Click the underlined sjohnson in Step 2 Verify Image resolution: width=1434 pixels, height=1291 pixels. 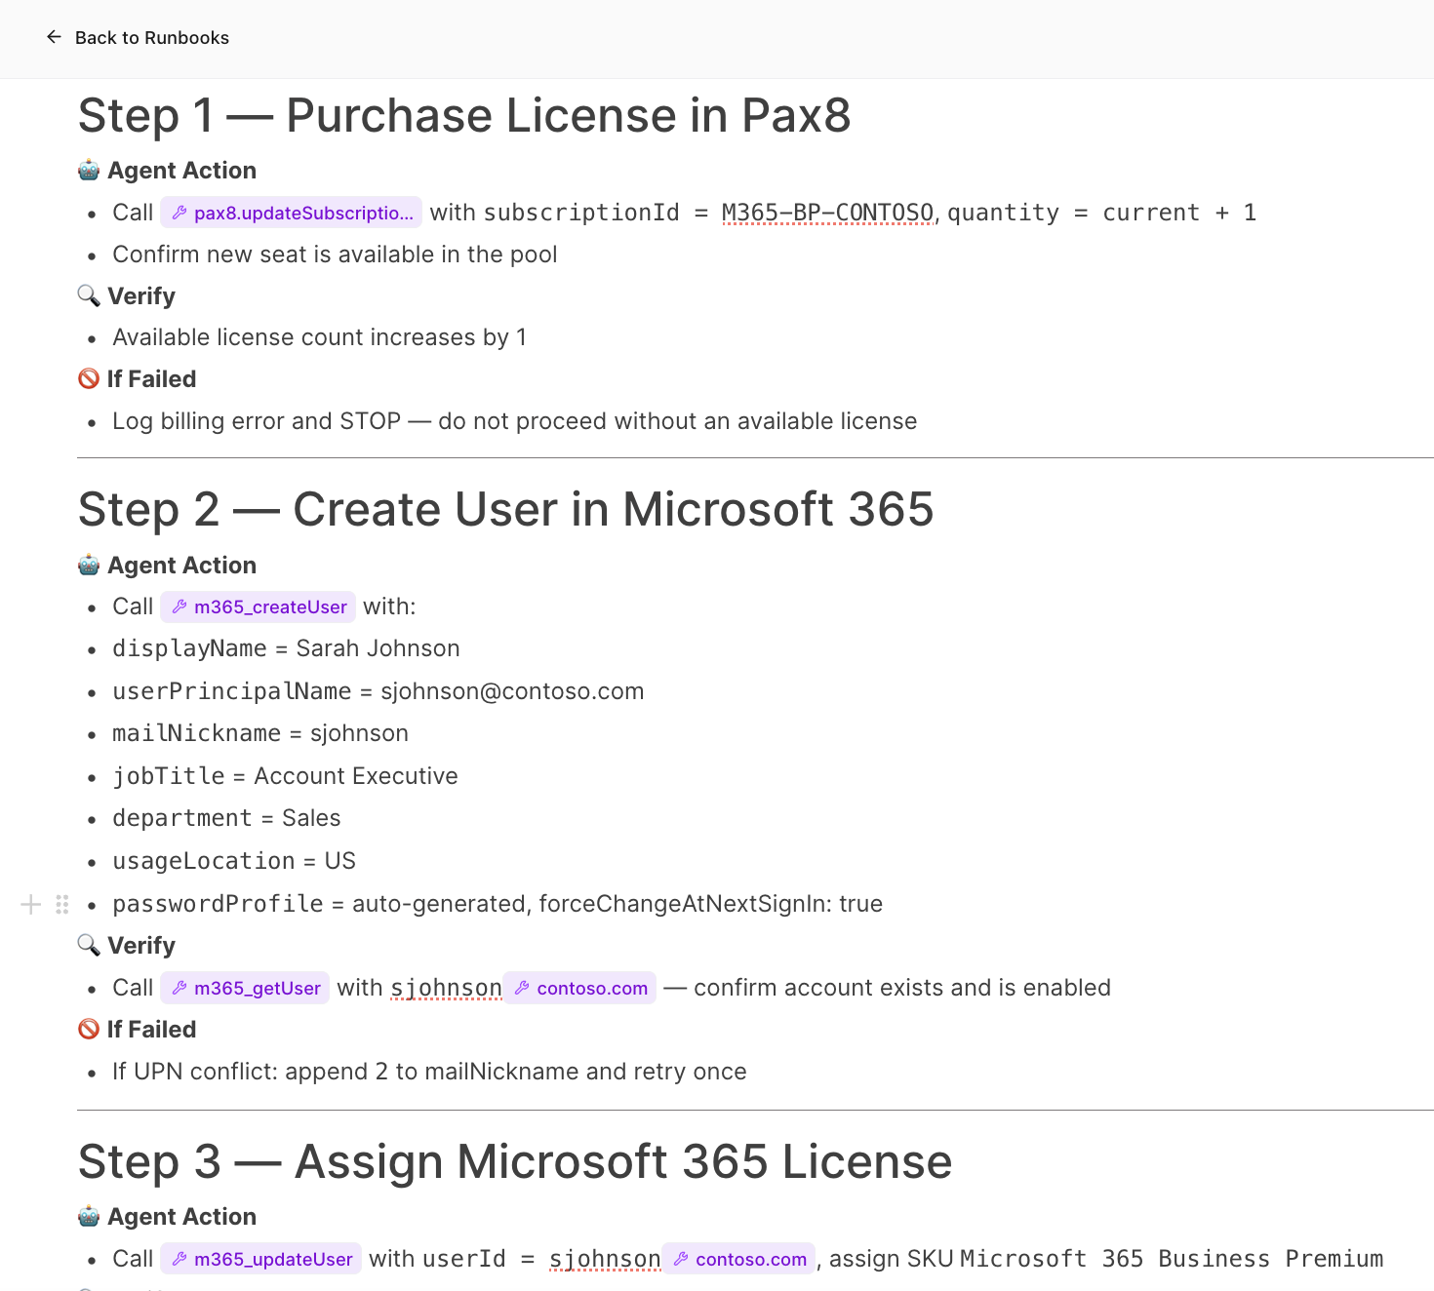coord(446,988)
